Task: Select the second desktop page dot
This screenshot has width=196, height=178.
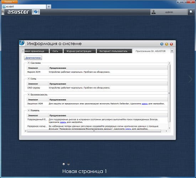Action: coord(68,164)
